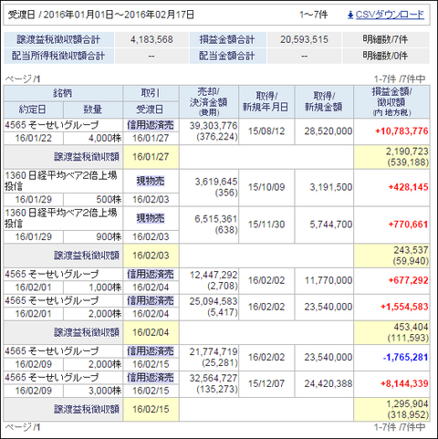The height and width of the screenshot is (439, 438).
Task: Click the acquisition amount 28,520,000
Action: (x=328, y=131)
